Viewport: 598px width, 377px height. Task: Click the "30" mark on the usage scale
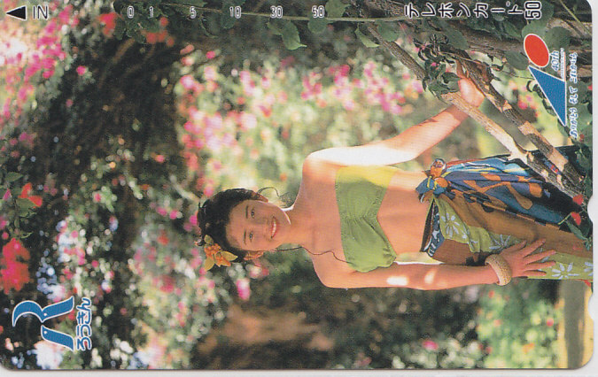(276, 12)
